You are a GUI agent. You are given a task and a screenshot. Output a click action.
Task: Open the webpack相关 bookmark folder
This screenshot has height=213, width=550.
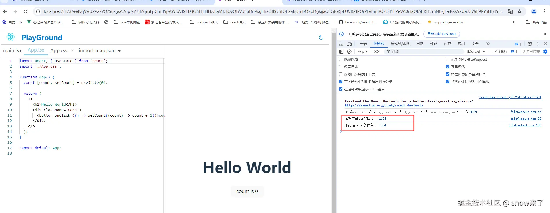click(x=204, y=22)
